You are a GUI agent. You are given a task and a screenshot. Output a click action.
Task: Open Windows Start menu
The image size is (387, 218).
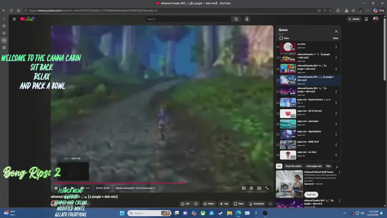122,213
